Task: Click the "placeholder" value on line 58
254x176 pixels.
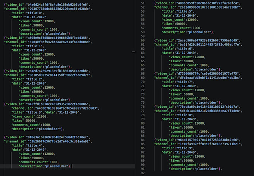Action: pos(199,32)
